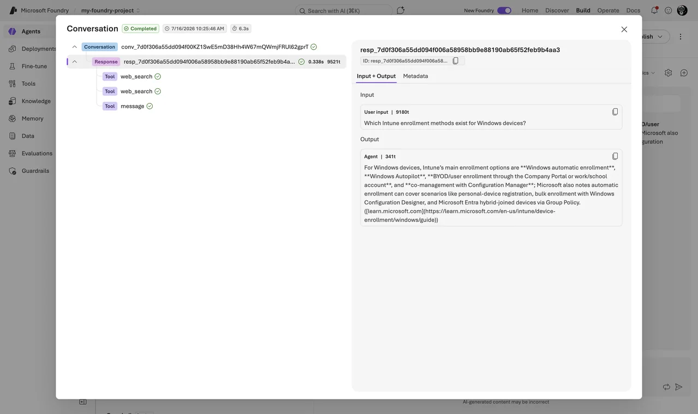698x414 pixels.
Task: Click the regenerate loop icon near send
Action: pos(666,387)
